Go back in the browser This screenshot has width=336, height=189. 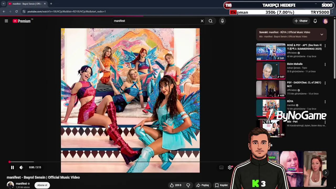click(4, 12)
